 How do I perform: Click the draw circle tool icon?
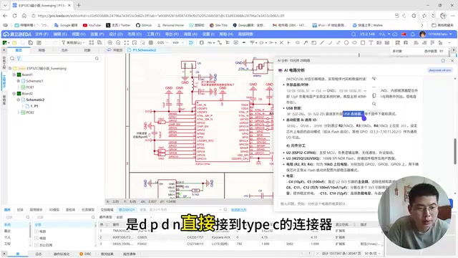[346, 43]
